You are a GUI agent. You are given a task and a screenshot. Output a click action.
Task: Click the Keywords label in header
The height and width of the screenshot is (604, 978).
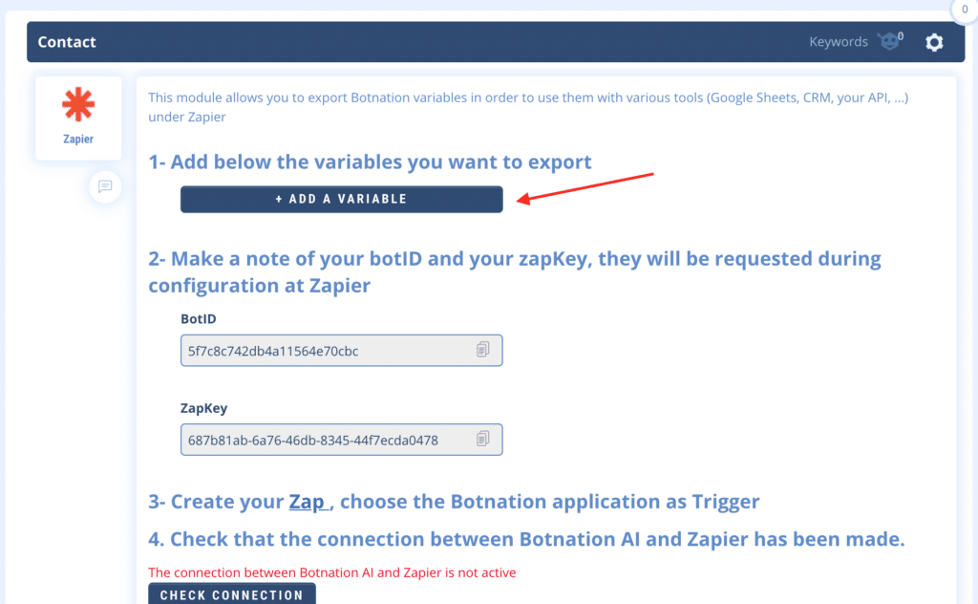(x=839, y=42)
